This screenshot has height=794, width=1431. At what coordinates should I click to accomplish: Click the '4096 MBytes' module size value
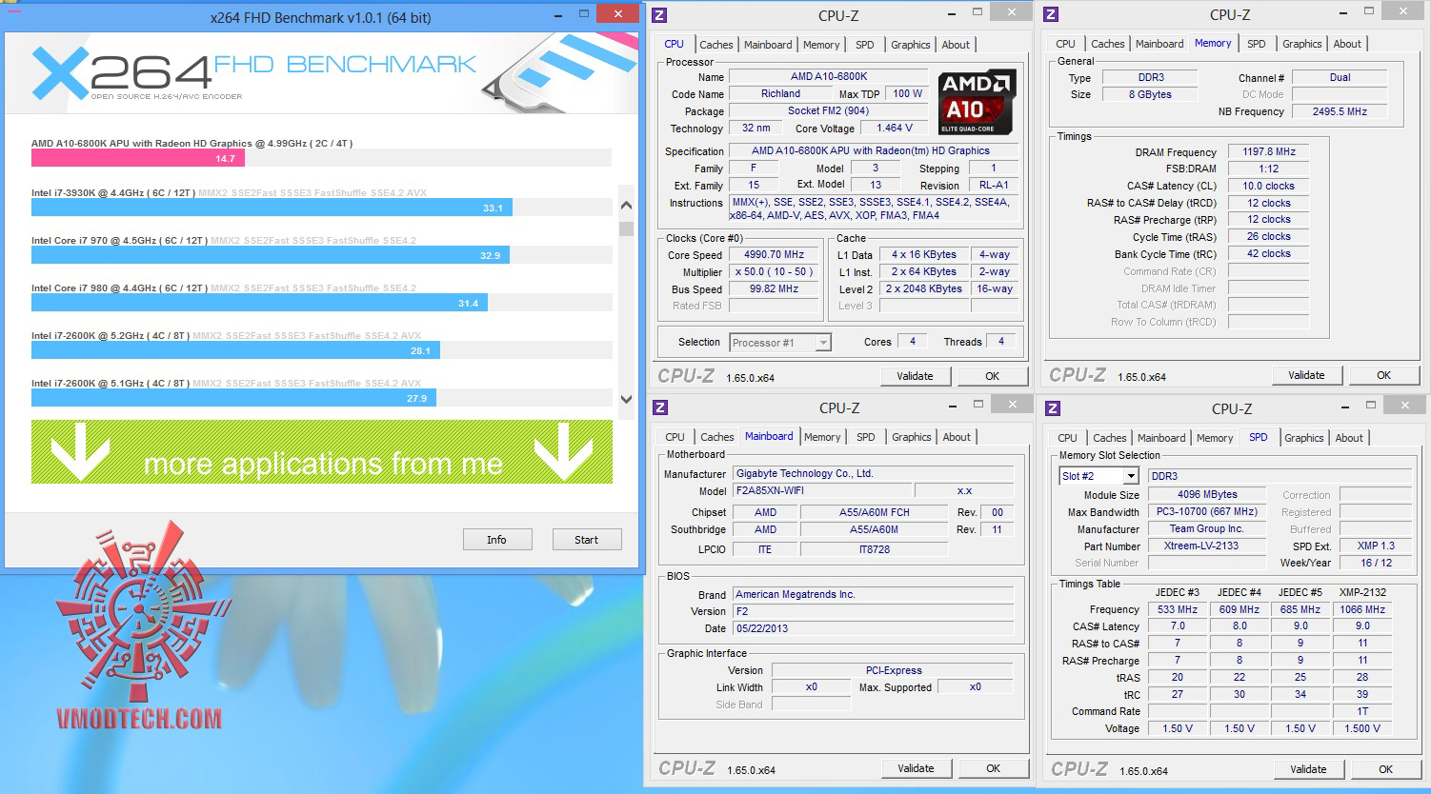click(x=1207, y=495)
